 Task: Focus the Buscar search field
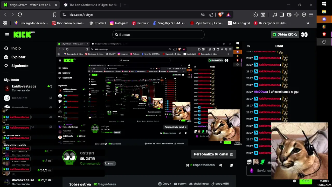(158, 35)
